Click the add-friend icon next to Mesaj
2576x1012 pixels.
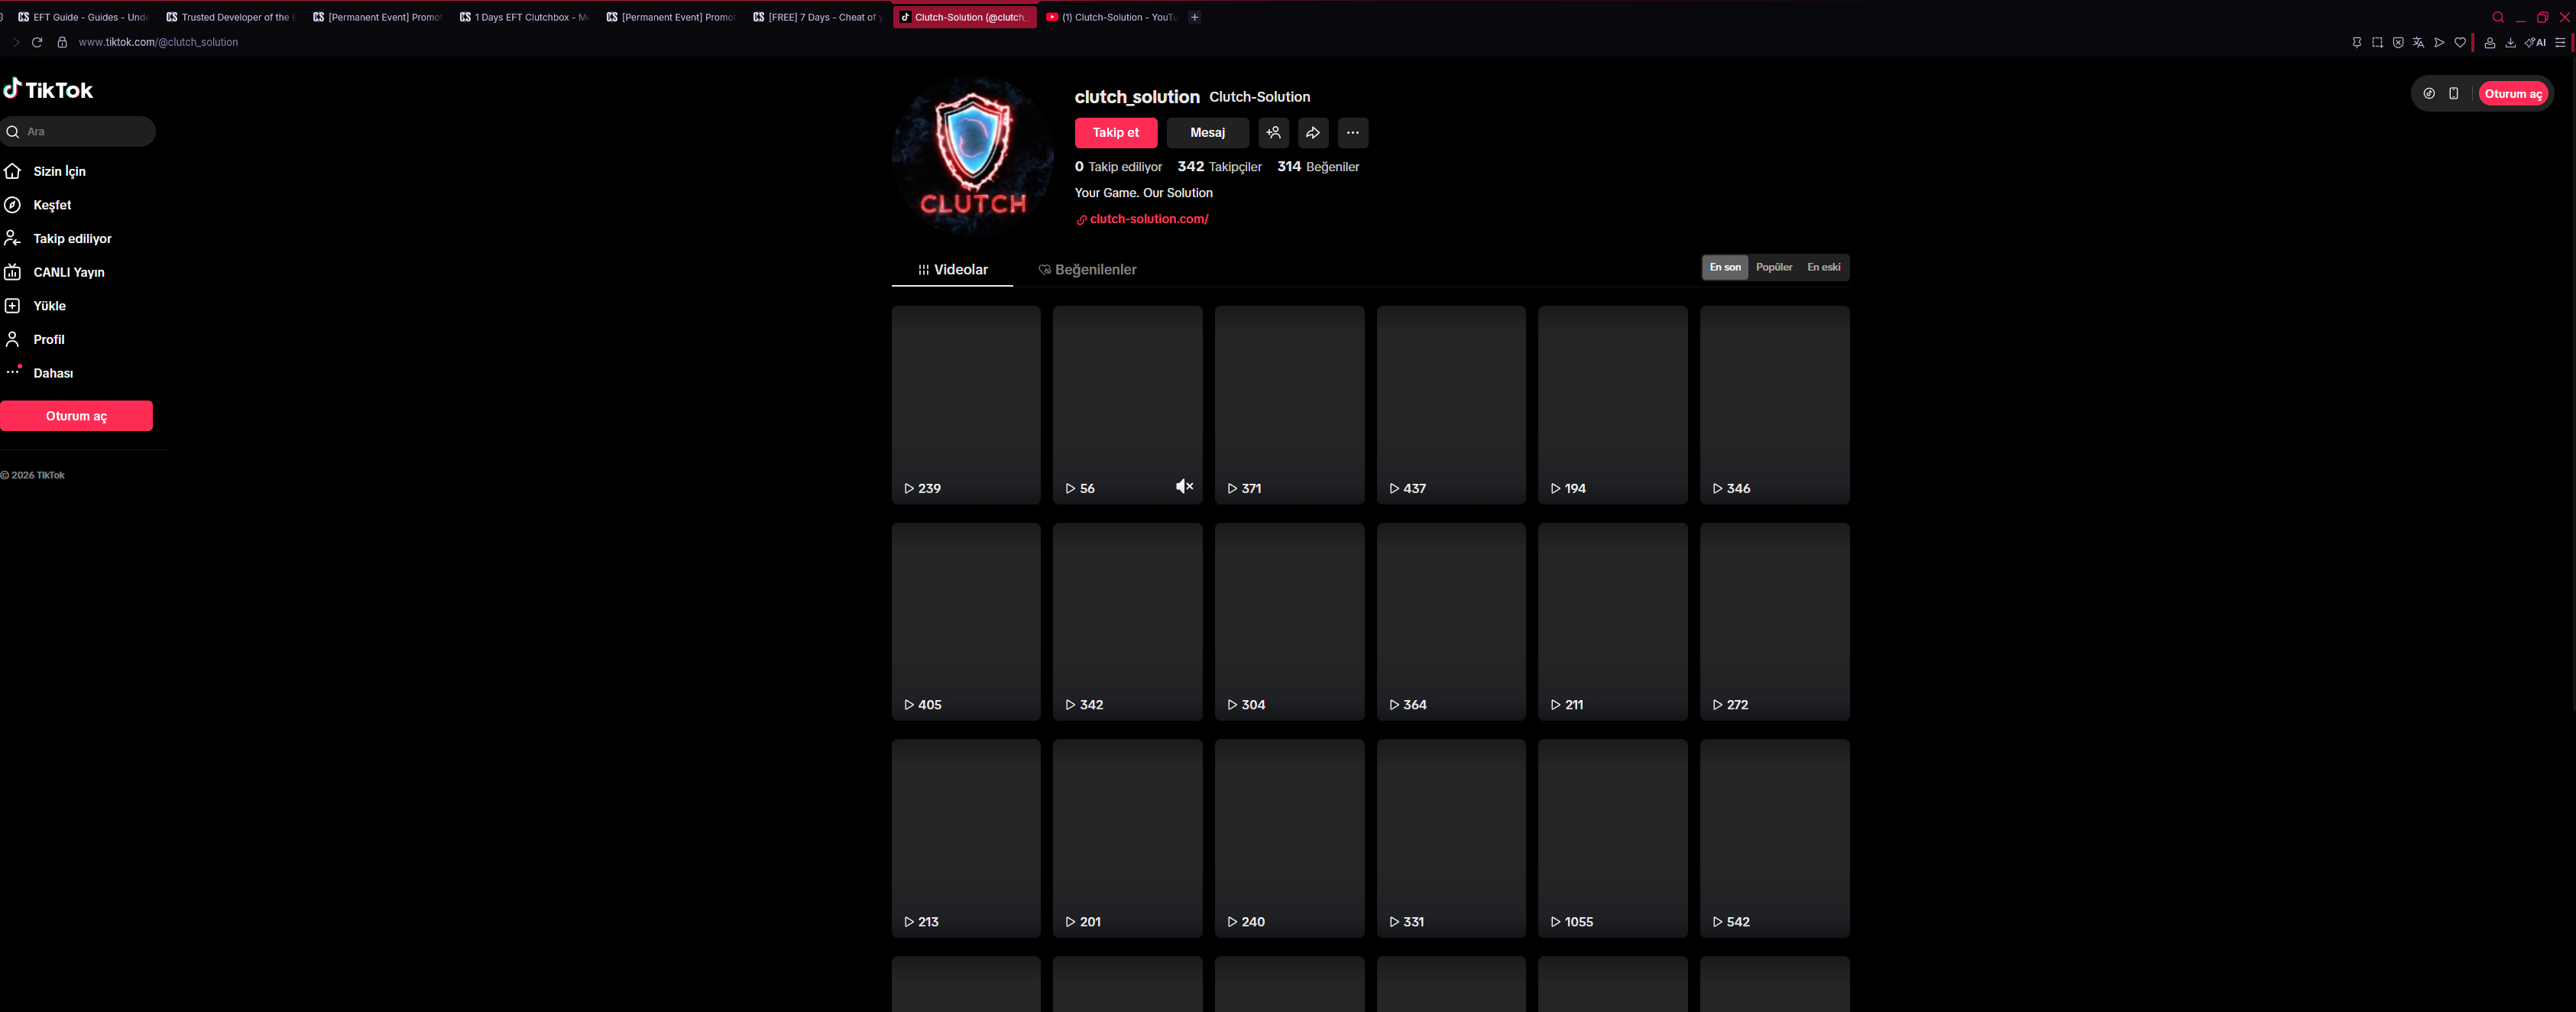coord(1273,133)
